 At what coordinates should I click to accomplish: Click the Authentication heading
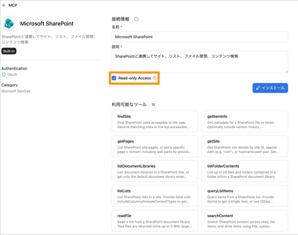point(14,68)
